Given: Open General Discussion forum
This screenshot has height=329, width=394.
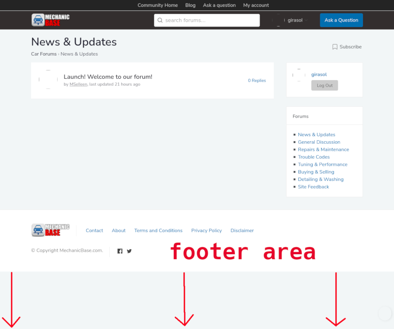Looking at the screenshot, I should coord(319,142).
